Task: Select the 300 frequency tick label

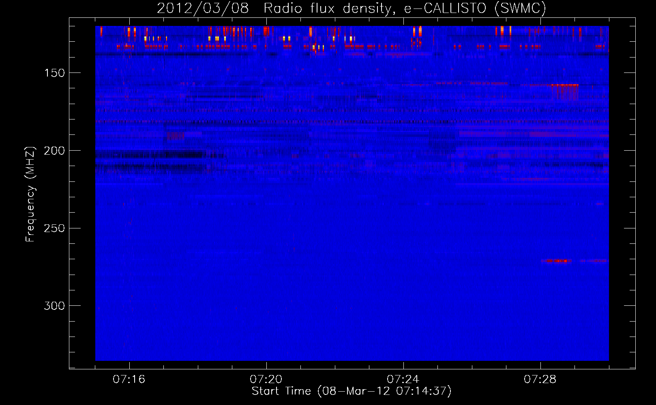Action: (54, 306)
